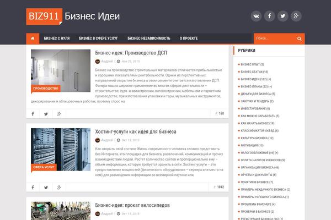331x220 pixels.
Task: Open article Хостинг-услуги как идея для бизнеса
Action: point(136,131)
